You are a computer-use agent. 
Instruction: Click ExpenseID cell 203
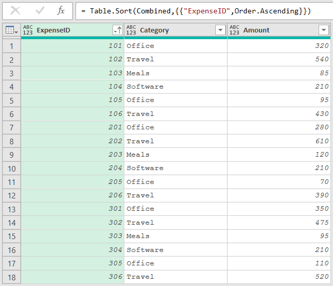tap(72, 155)
